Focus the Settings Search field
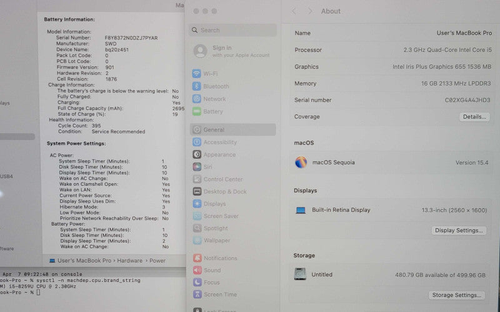This screenshot has height=312, width=500. 232,30
